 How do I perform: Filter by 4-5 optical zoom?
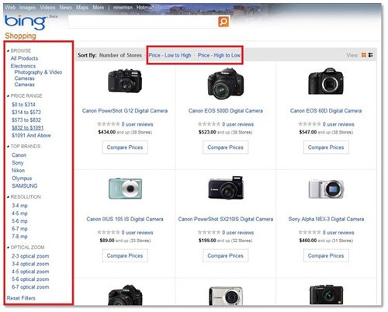pos(30,272)
